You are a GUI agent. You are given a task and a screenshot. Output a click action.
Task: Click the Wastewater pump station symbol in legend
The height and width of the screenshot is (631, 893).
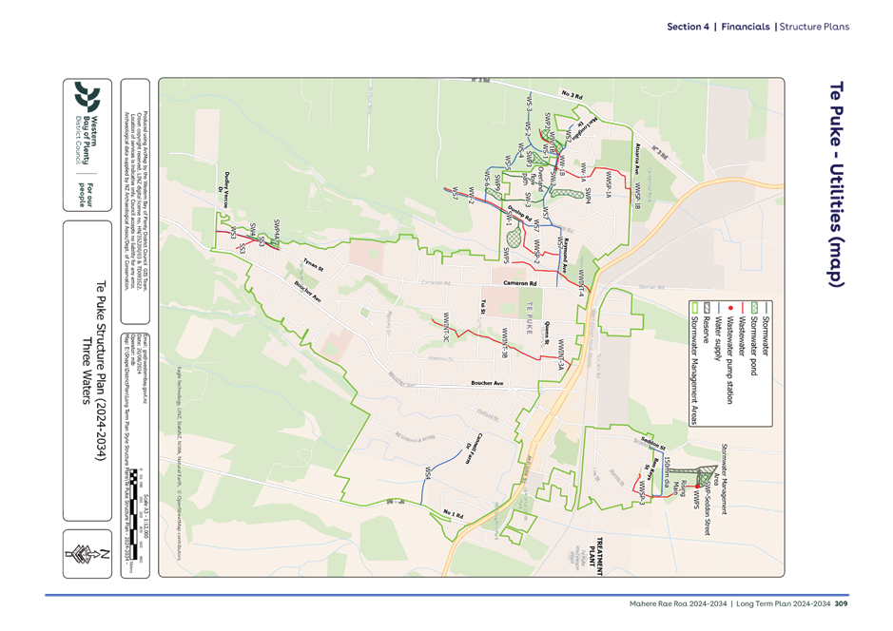point(730,308)
